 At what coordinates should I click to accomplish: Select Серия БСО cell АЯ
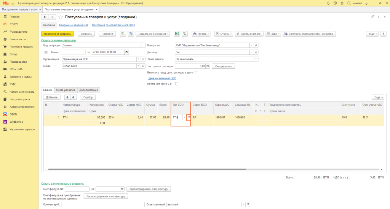202,117
